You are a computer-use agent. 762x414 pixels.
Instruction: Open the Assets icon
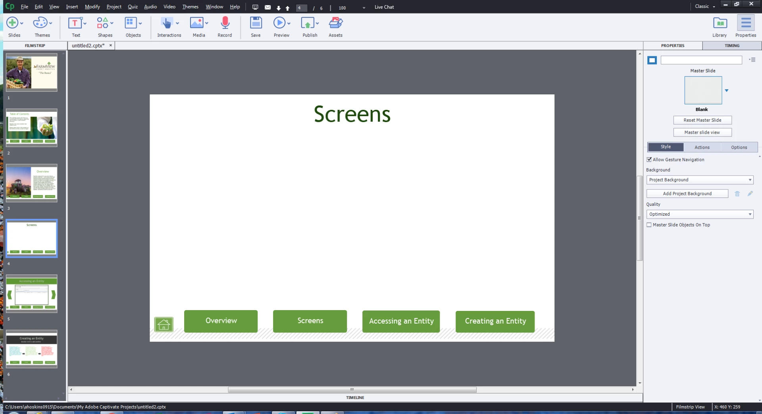click(335, 23)
